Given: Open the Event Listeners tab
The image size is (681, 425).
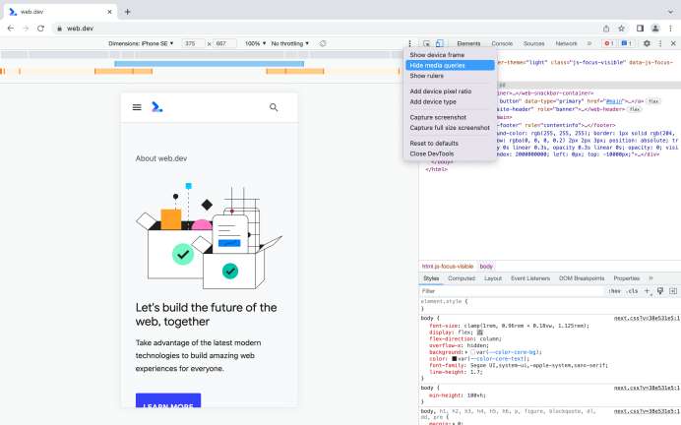Looking at the screenshot, I should click(530, 278).
